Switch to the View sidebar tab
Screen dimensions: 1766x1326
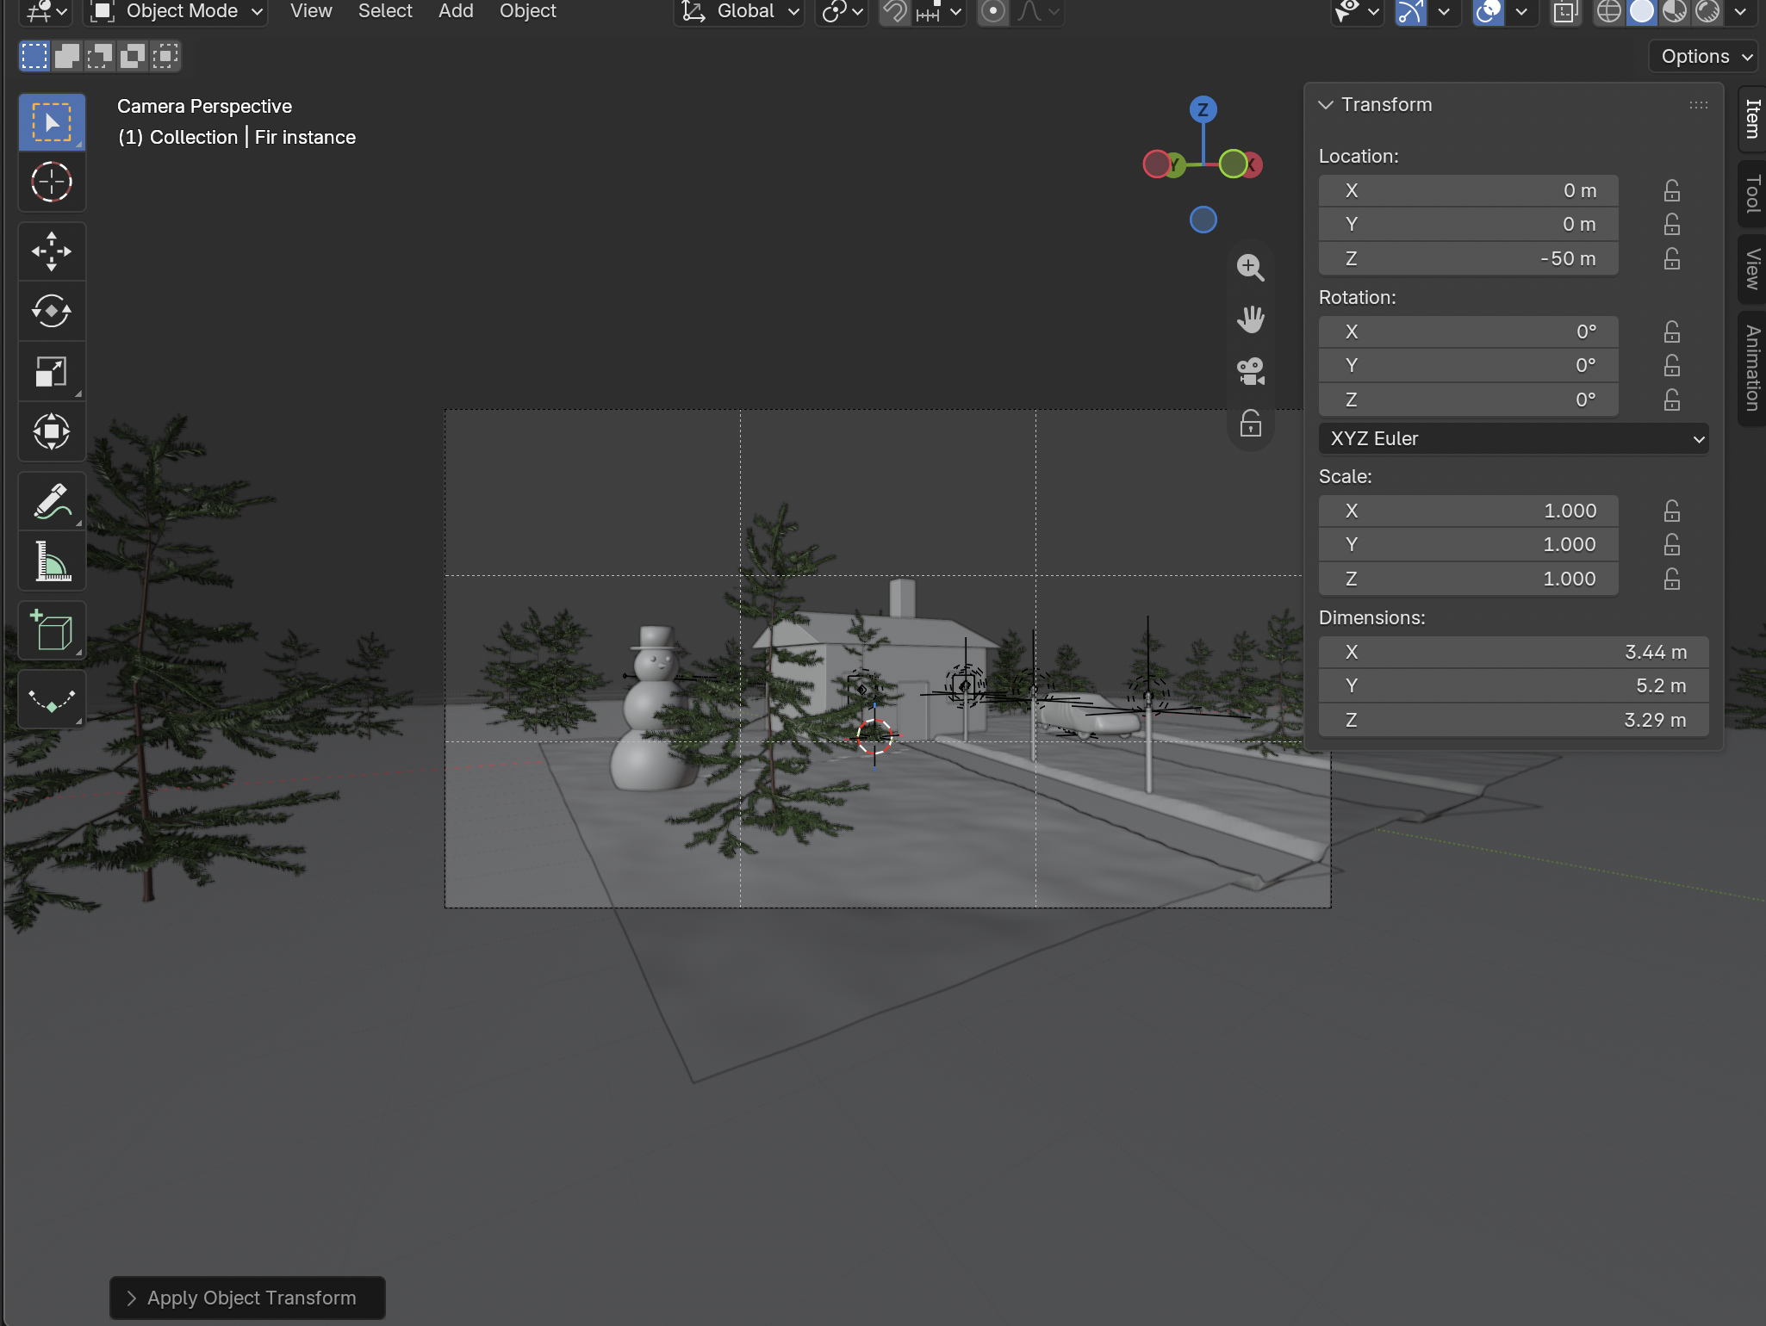[1752, 270]
